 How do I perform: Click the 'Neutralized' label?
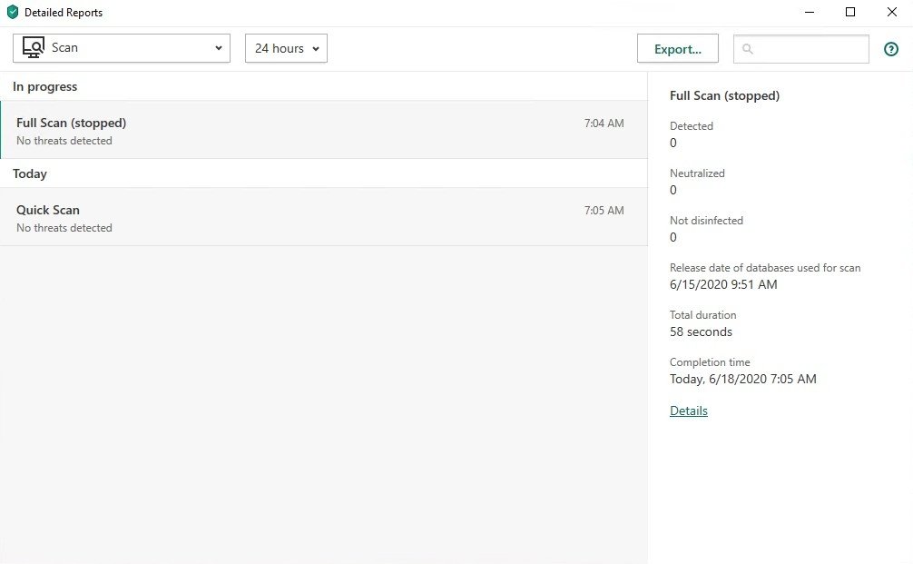click(697, 173)
